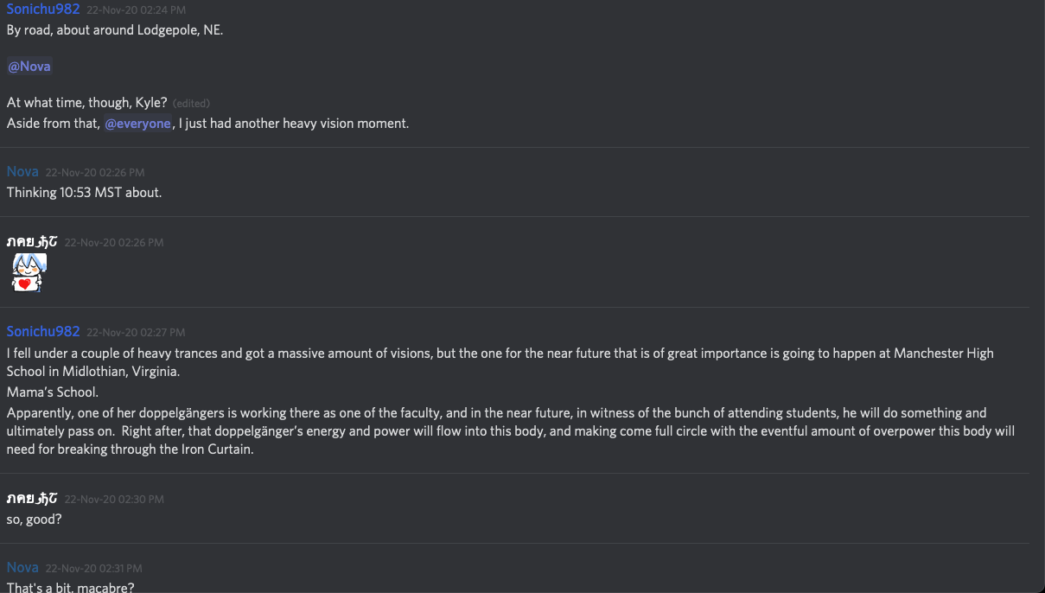
Task: Click the "At what time, though, Kyle?" message
Action: click(x=87, y=103)
